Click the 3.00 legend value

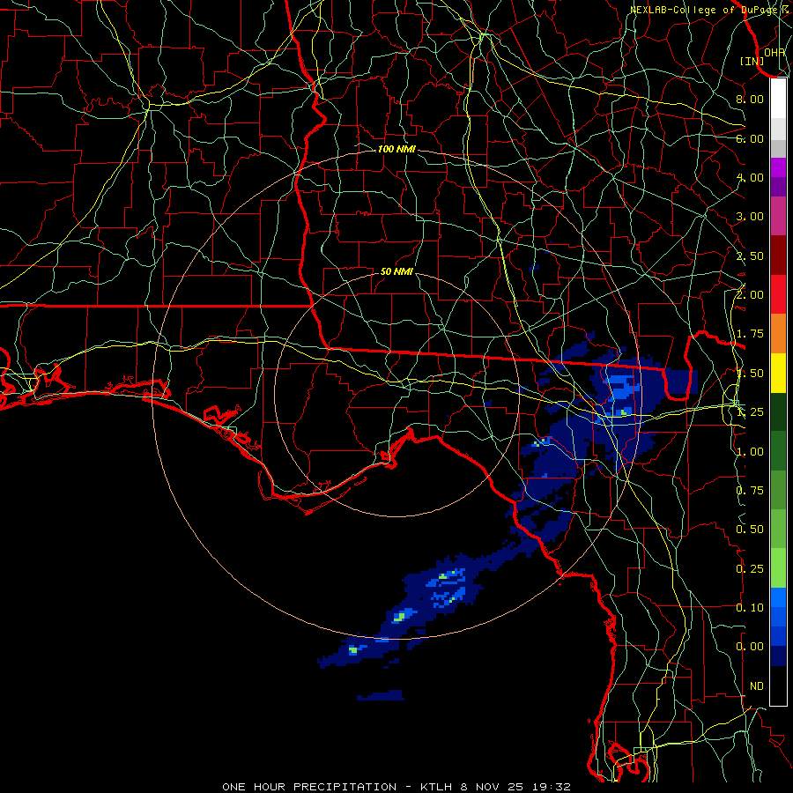click(750, 217)
